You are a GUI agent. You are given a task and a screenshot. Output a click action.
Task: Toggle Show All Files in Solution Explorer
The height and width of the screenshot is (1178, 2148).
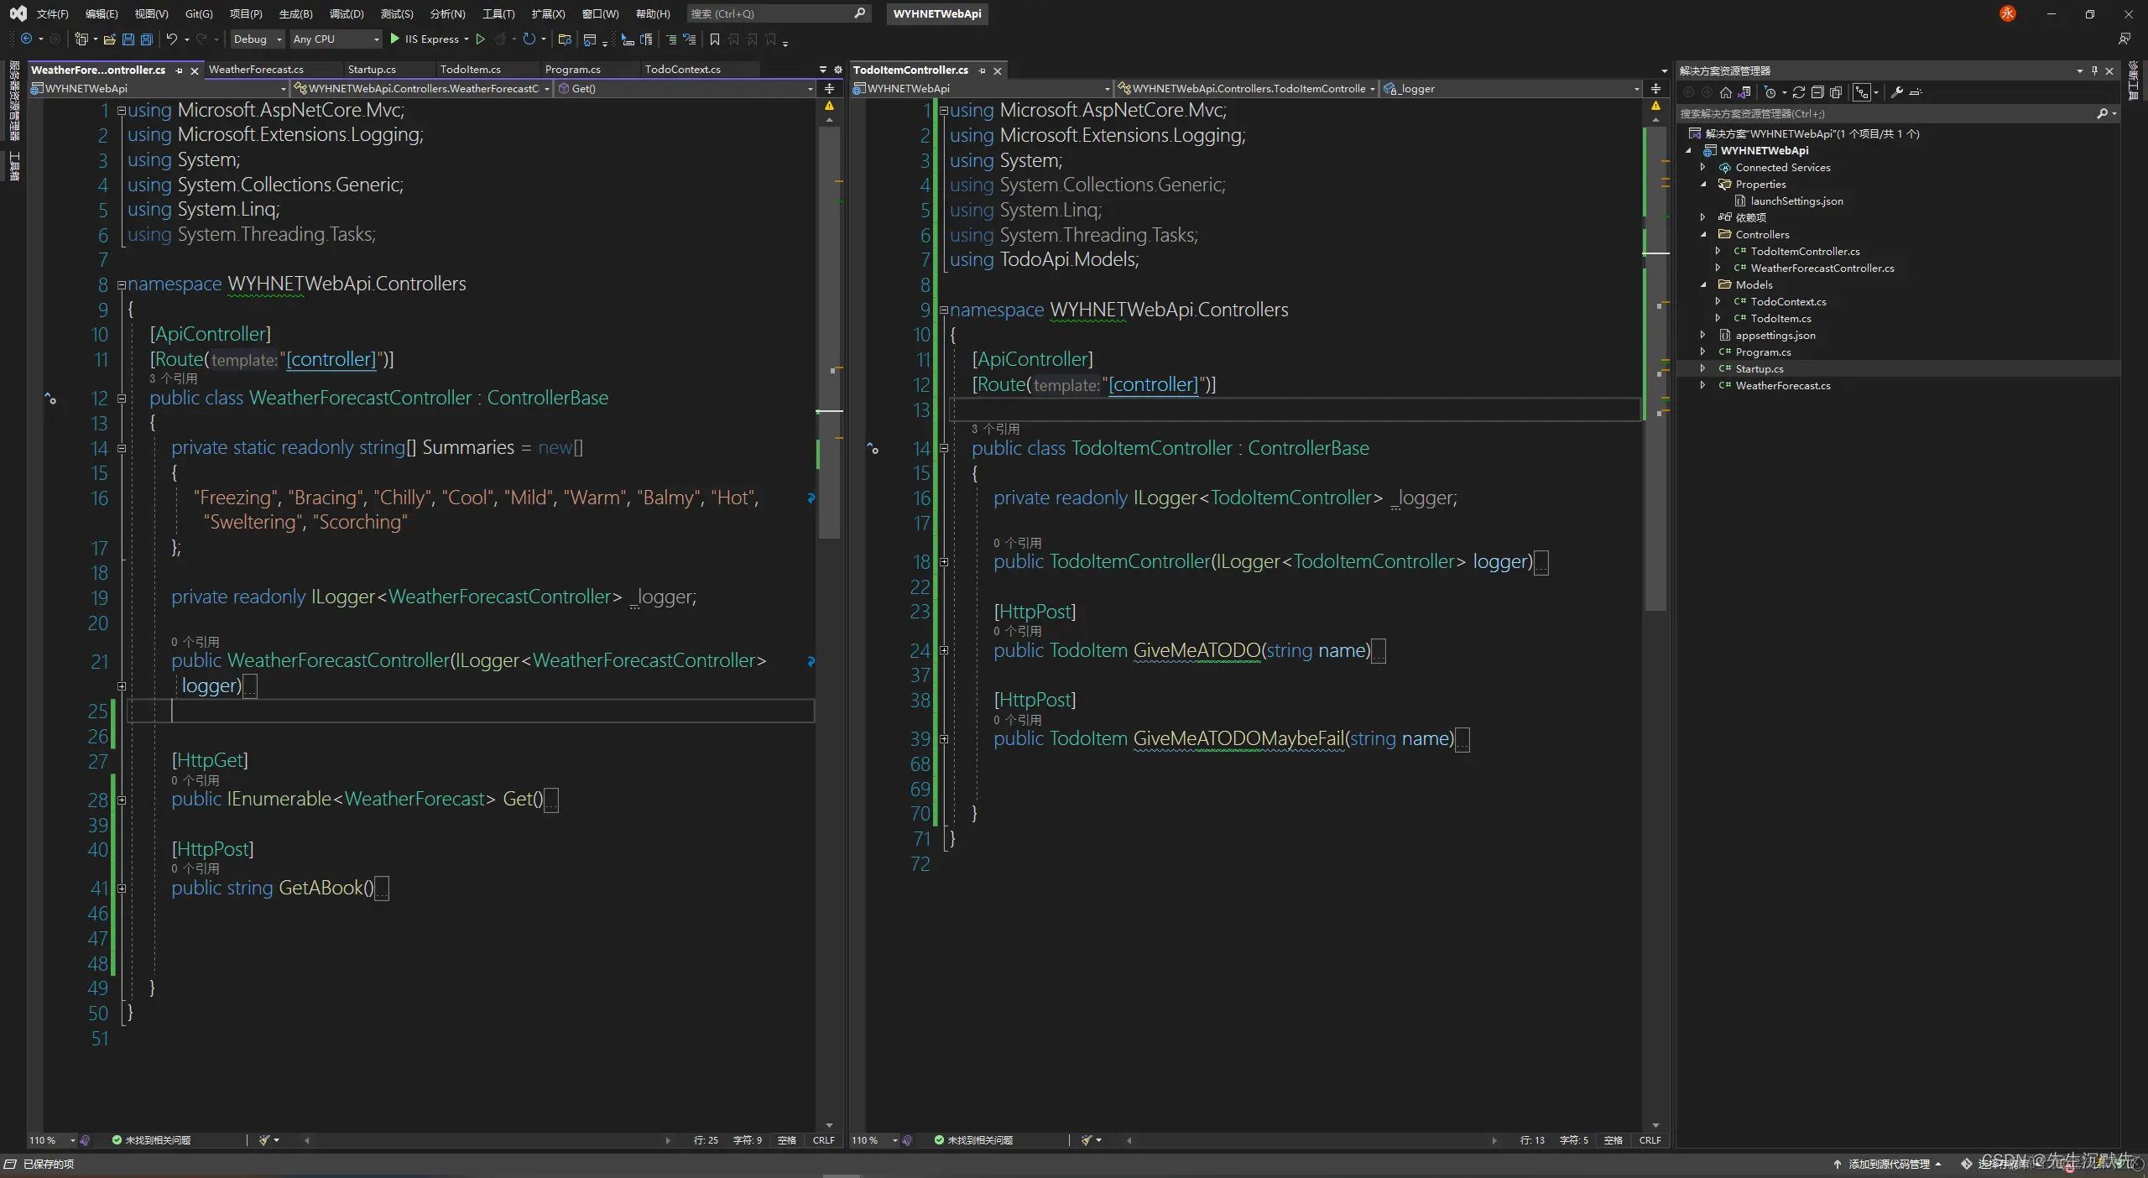pyautogui.click(x=1836, y=92)
